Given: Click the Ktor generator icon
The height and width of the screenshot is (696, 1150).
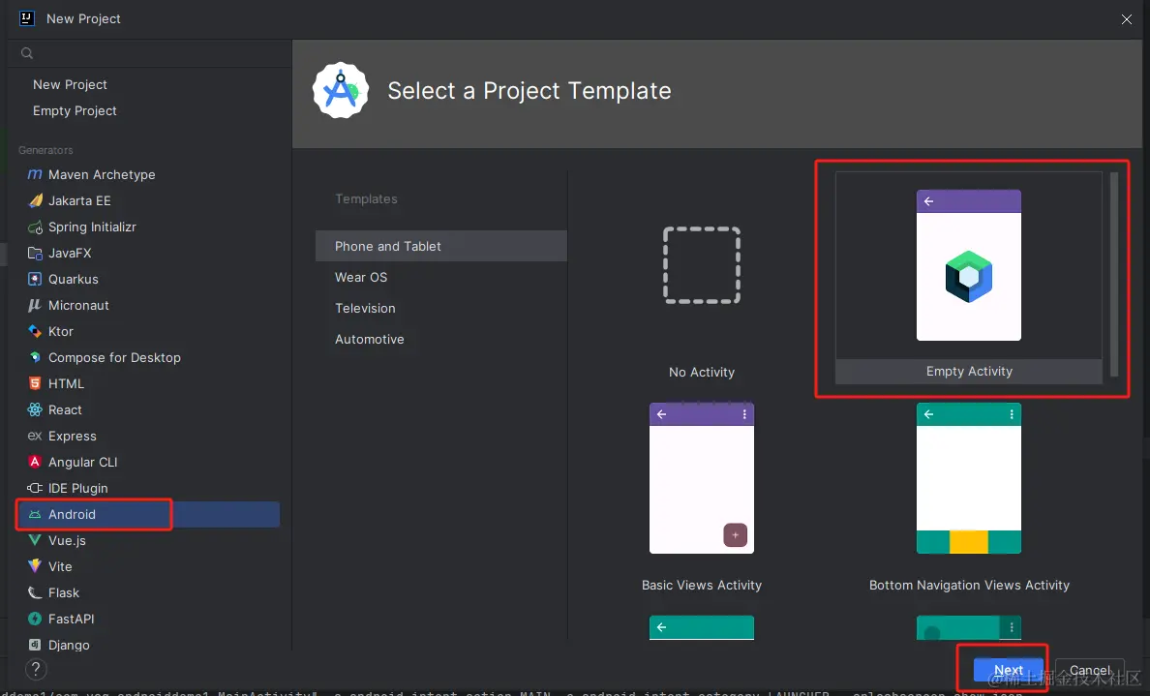Looking at the screenshot, I should pyautogui.click(x=35, y=331).
